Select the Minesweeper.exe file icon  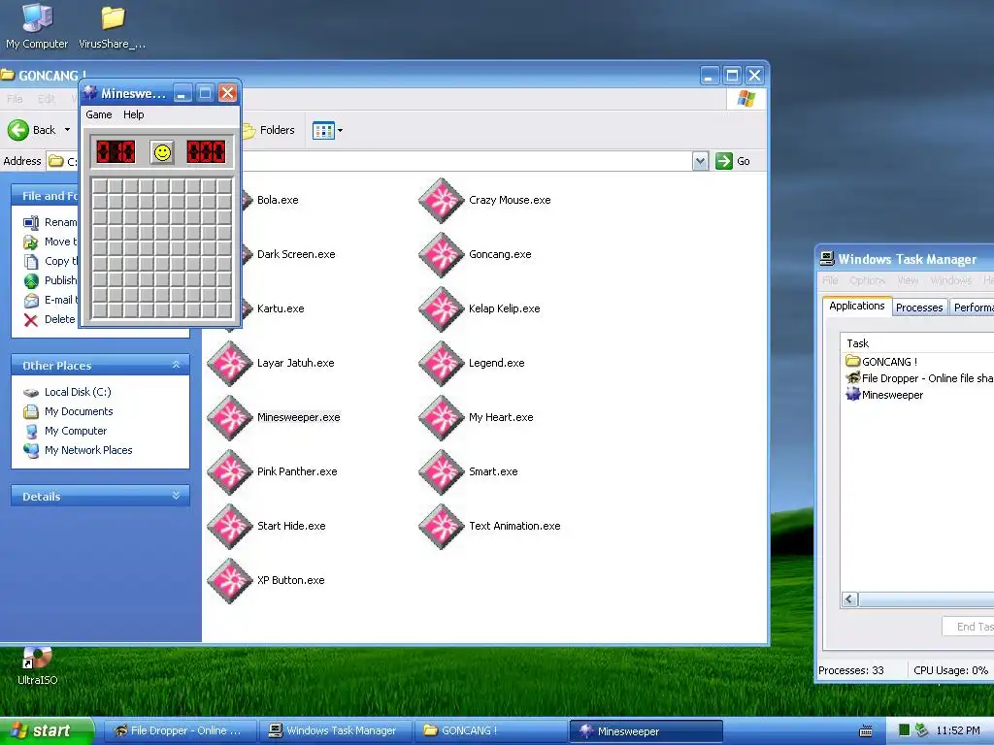[x=230, y=417]
